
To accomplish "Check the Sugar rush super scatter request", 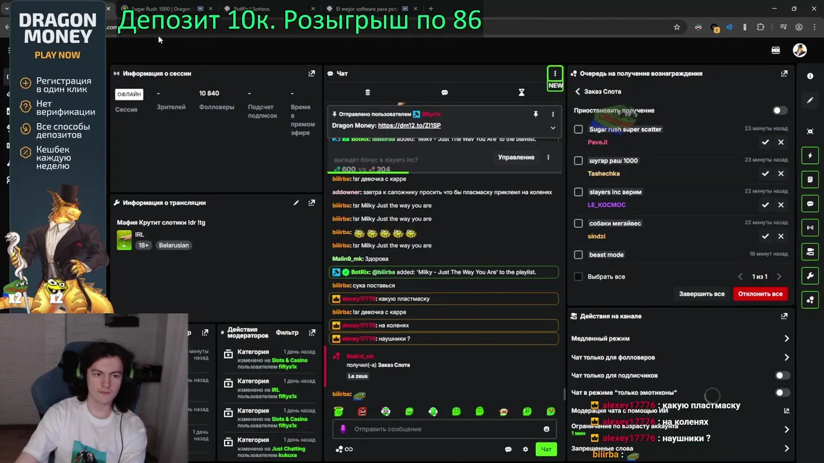I will pos(578,129).
